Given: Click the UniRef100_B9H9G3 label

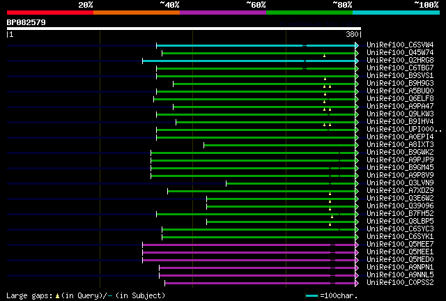Looking at the screenshot, I should tap(400, 84).
